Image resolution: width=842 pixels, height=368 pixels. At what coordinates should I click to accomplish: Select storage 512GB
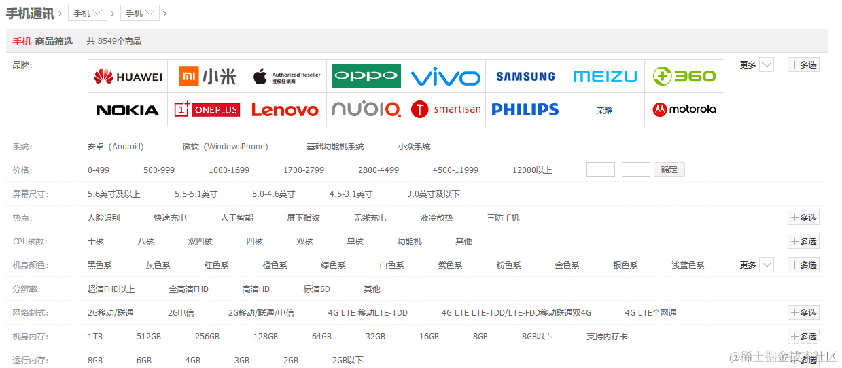(x=149, y=337)
